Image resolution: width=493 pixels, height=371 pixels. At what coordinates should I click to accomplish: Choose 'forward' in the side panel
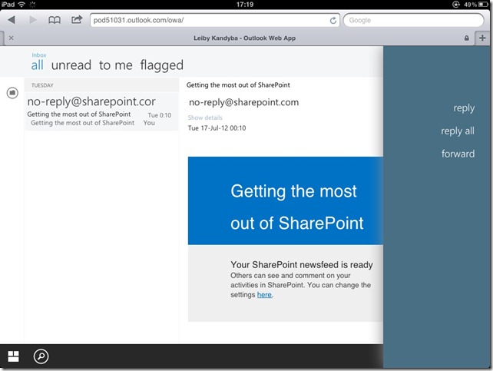pos(458,154)
